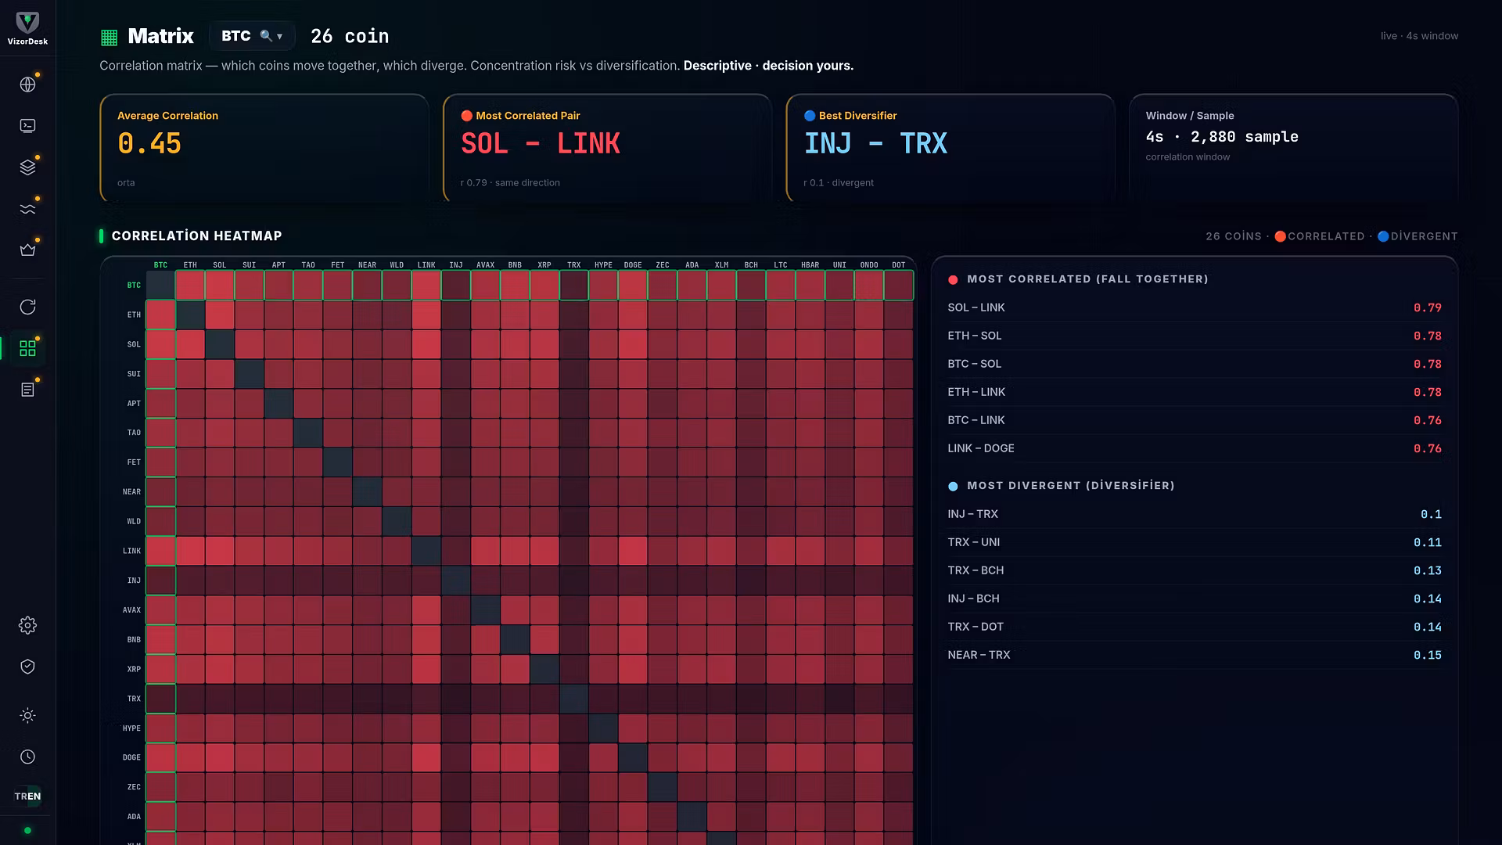Viewport: 1502px width, 845px height.
Task: Select the NEAR - TRX 0.15 row
Action: click(x=1195, y=655)
